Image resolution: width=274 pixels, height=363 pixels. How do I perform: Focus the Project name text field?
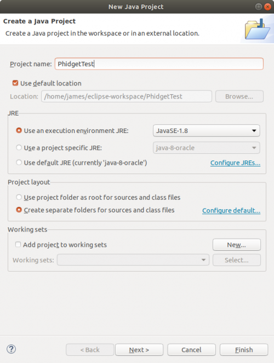pos(159,64)
